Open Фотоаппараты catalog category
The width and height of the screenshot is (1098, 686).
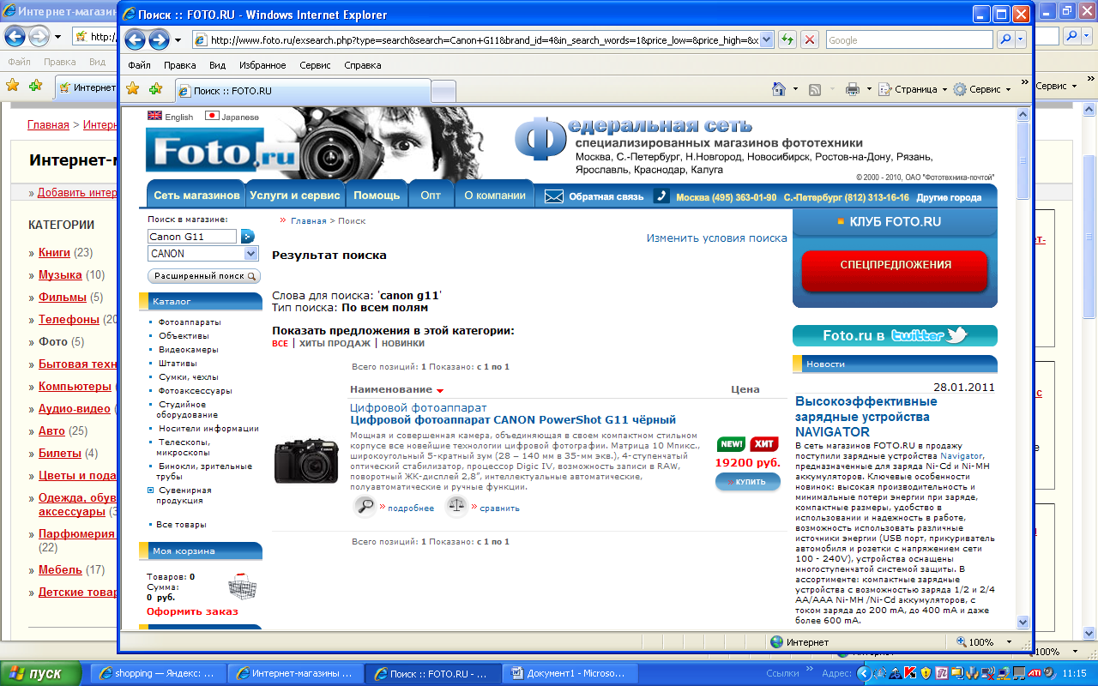tap(190, 322)
